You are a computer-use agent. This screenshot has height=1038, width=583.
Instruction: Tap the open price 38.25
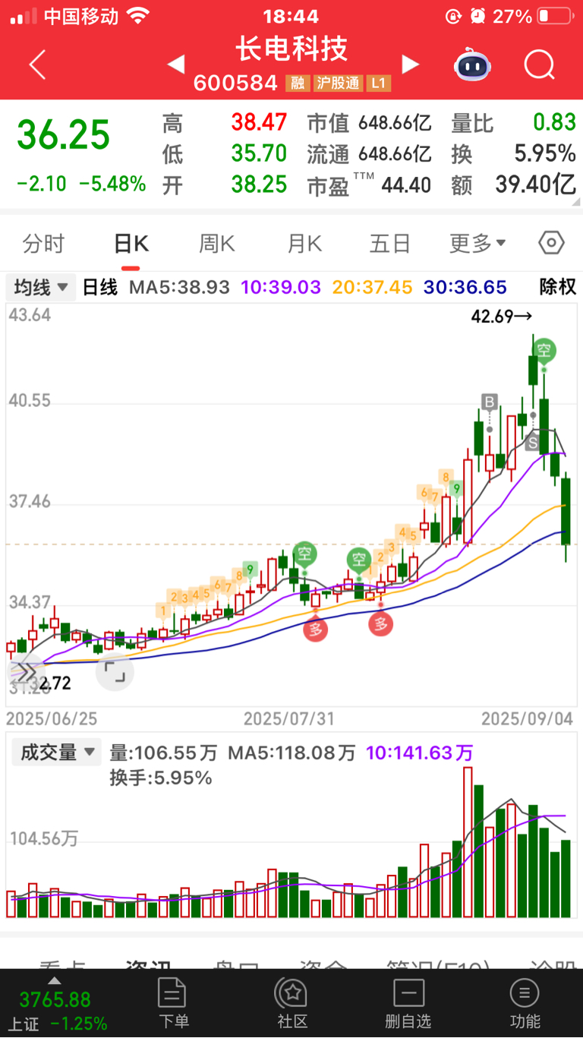(260, 185)
